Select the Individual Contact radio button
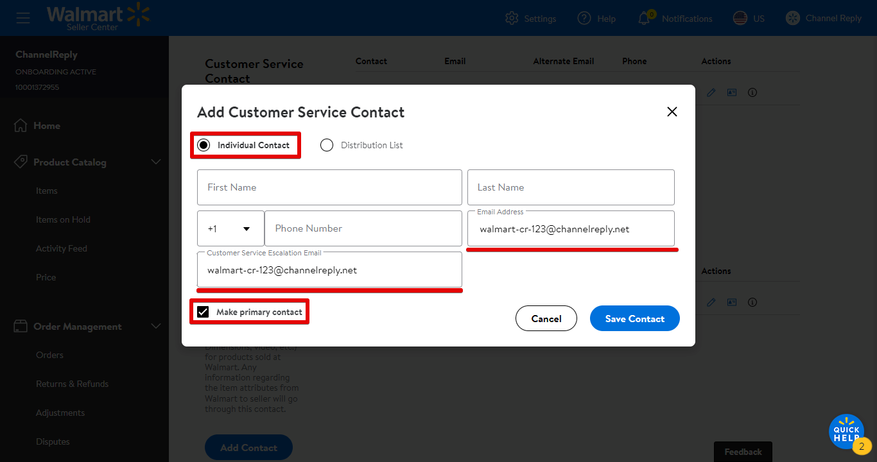The height and width of the screenshot is (462, 877). pyautogui.click(x=204, y=145)
